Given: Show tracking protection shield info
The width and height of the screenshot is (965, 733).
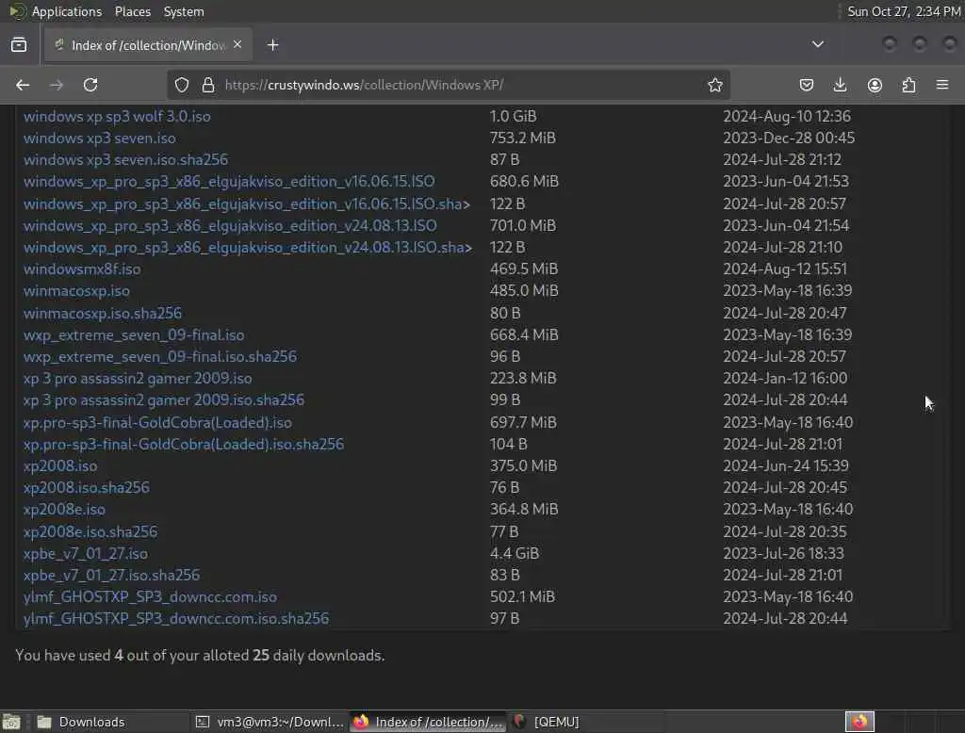Looking at the screenshot, I should pos(182,85).
